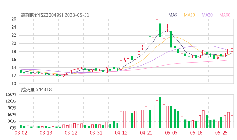
Task: Click the chart title 高澜股份[SZ300499] 2023-05-31
Action: (55, 15)
